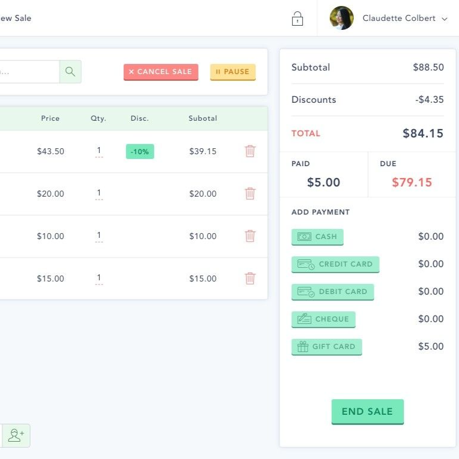The width and height of the screenshot is (459, 459).
Task: Focus the product search input field
Action: pos(29,72)
